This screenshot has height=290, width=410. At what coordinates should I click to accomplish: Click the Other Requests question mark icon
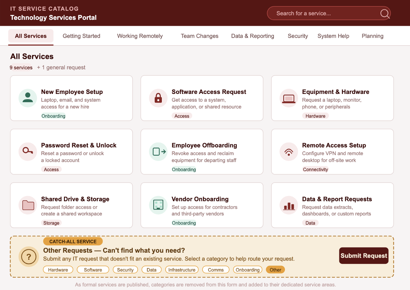pyautogui.click(x=29, y=256)
